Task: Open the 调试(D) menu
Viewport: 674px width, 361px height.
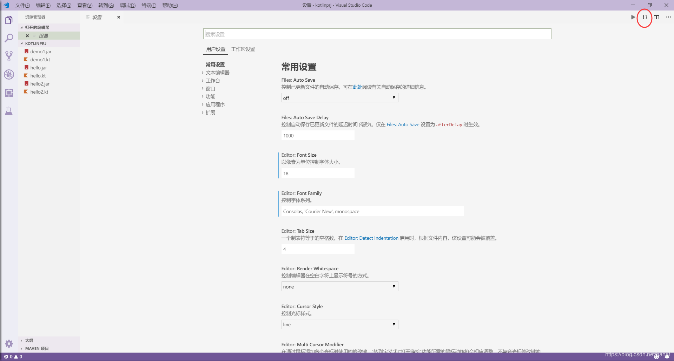Action: [128, 5]
